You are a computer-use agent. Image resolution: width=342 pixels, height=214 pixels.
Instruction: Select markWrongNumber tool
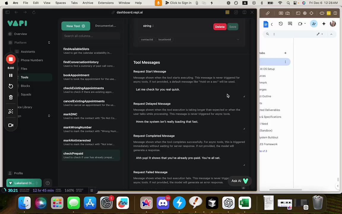pos(91,129)
